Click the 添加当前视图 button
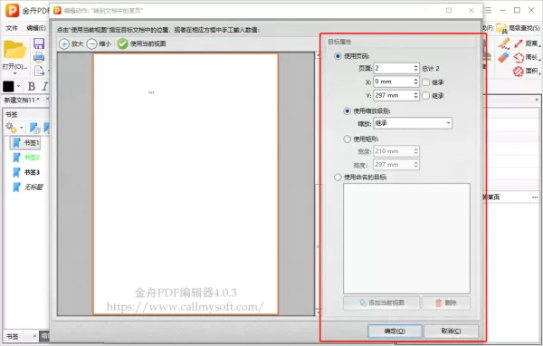The image size is (543, 346). [381, 303]
